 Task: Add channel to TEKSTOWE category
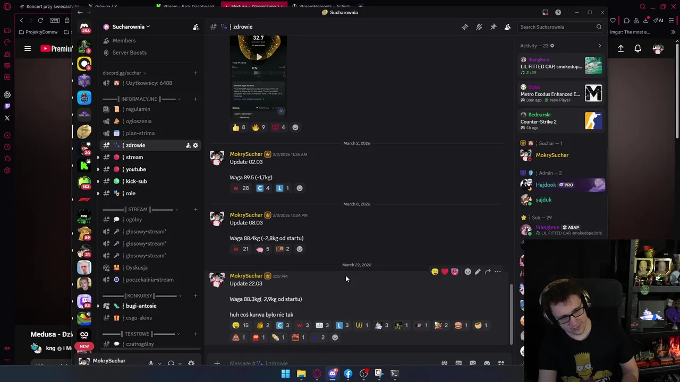point(195,334)
